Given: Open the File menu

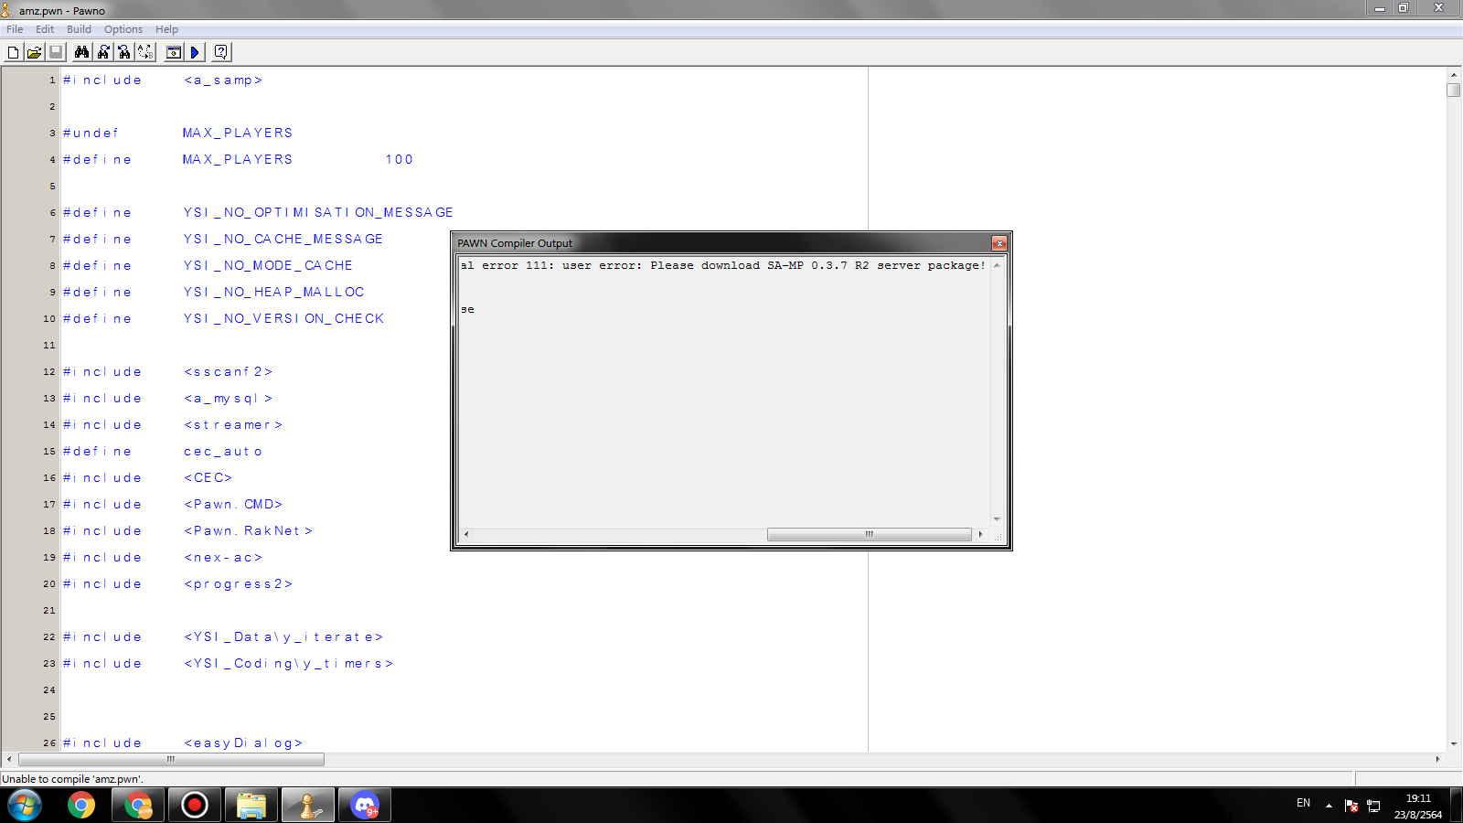Looking at the screenshot, I should point(15,29).
